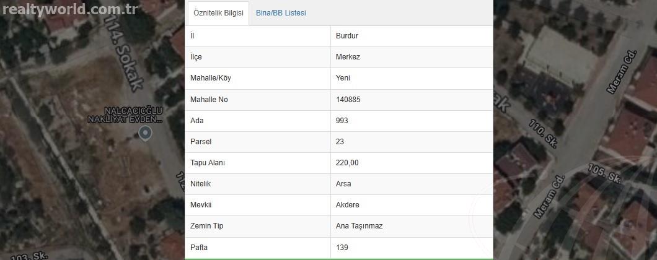Click the realtyworld.com.tr watermark text
The width and height of the screenshot is (657, 260).
pyautogui.click(x=70, y=9)
